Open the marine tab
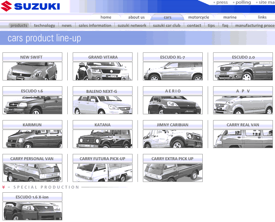 point(230,17)
